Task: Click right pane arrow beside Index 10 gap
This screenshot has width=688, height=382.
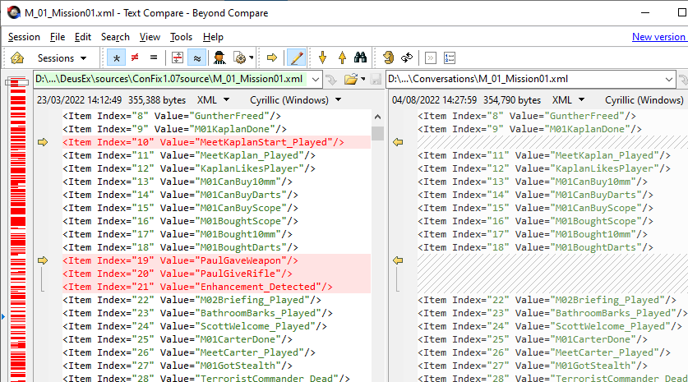Action: (x=398, y=142)
